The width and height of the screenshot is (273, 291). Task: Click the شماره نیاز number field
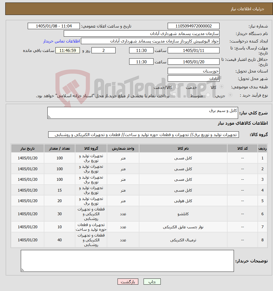point(193,26)
